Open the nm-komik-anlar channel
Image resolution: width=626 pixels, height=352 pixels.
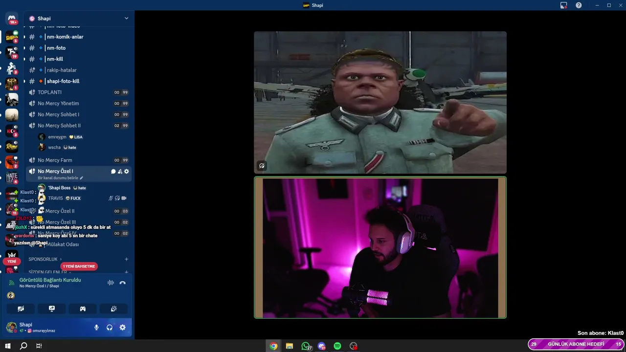click(79, 37)
